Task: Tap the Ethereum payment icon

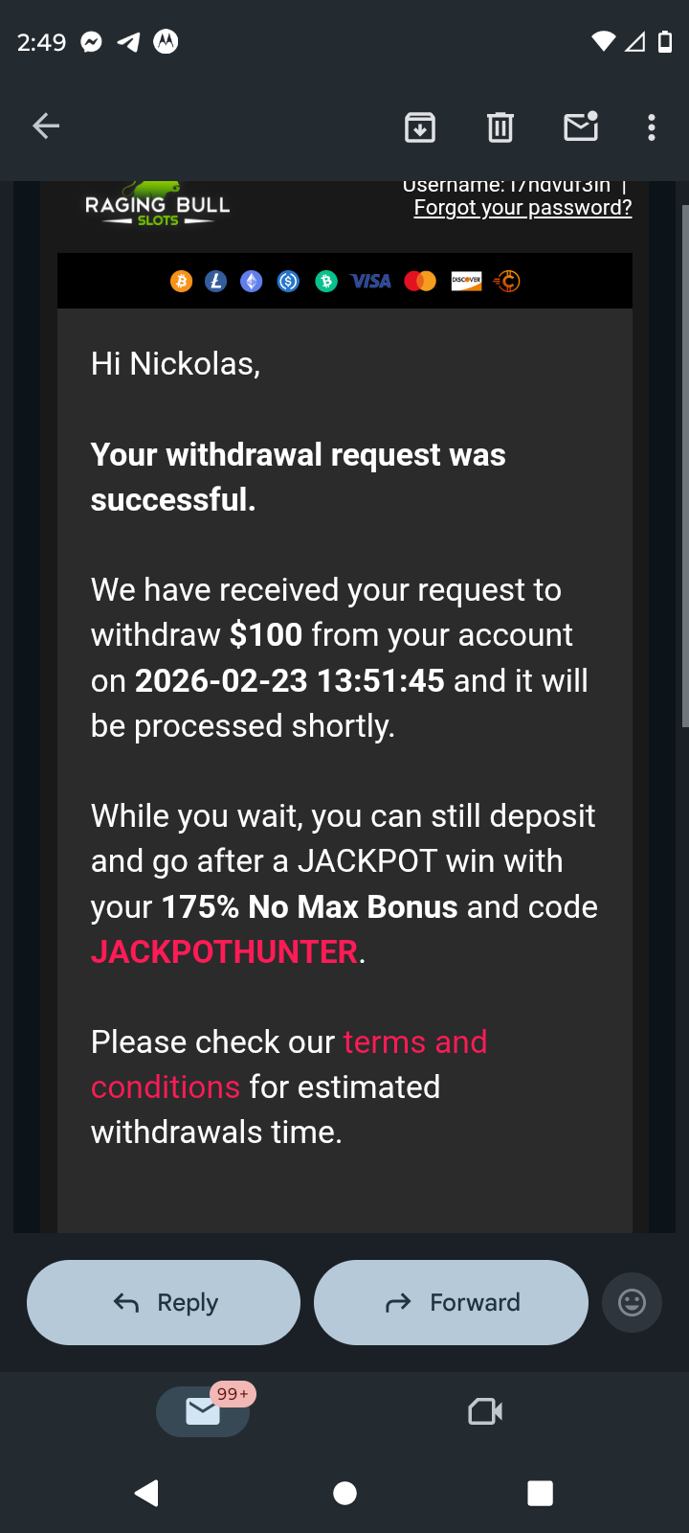Action: (252, 281)
